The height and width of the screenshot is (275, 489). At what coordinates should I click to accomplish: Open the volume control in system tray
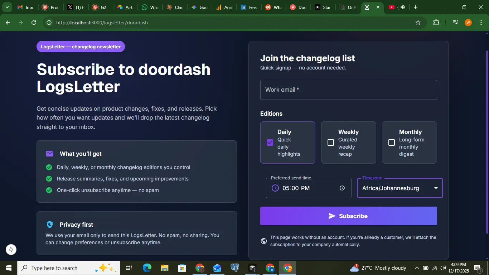pos(443,268)
